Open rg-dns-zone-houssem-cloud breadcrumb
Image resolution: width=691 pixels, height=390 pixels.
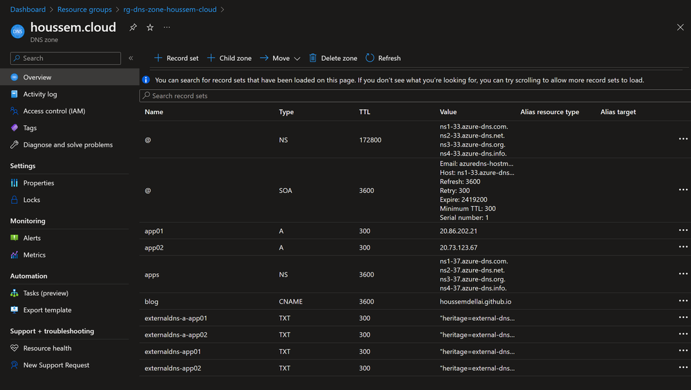[169, 9]
